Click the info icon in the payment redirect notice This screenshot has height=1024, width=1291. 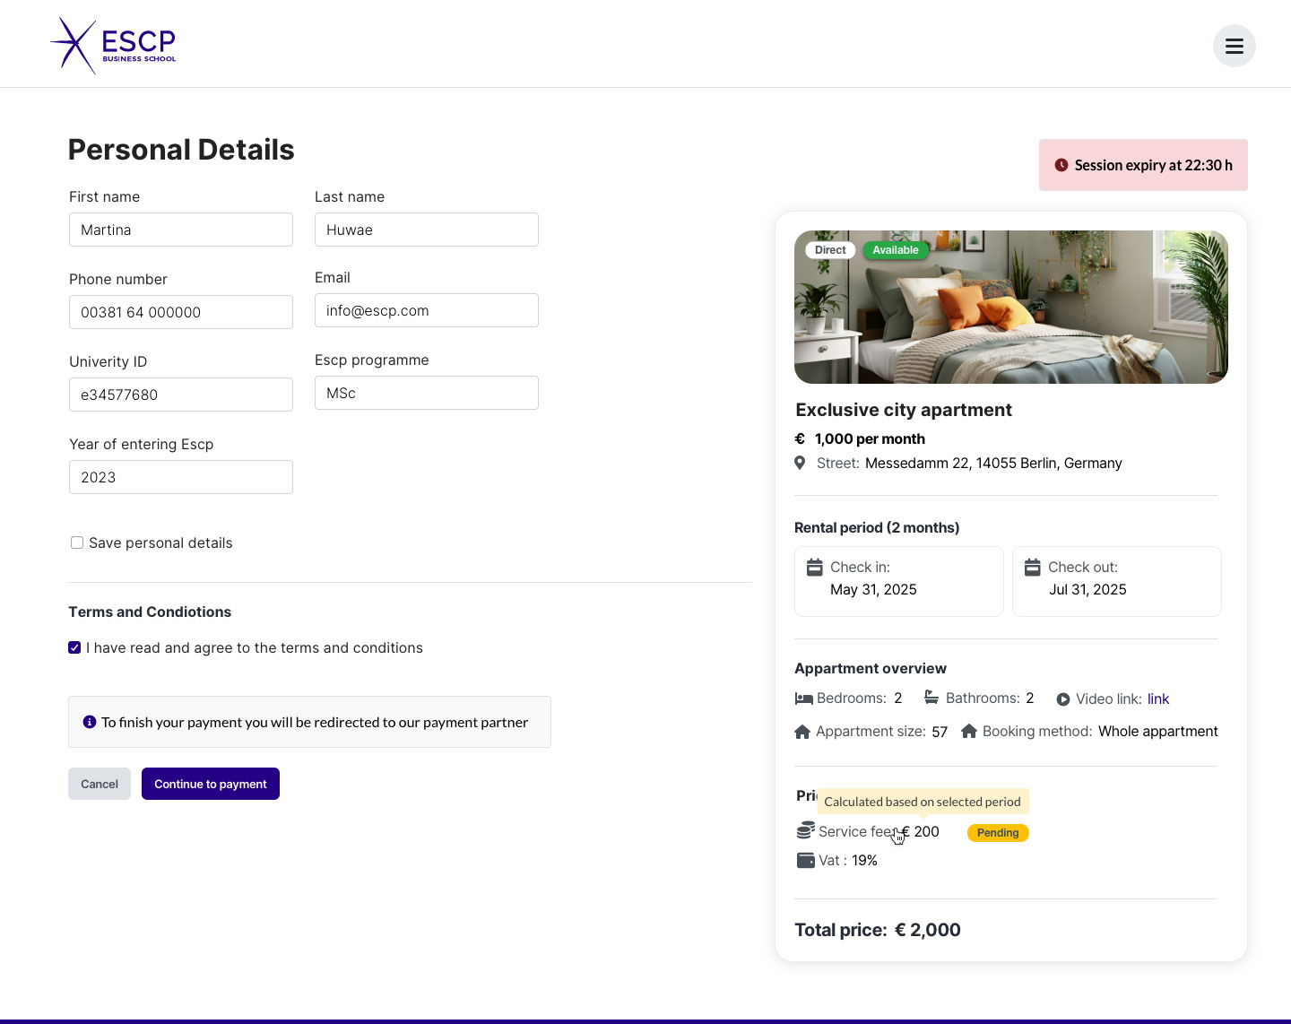[x=89, y=722]
